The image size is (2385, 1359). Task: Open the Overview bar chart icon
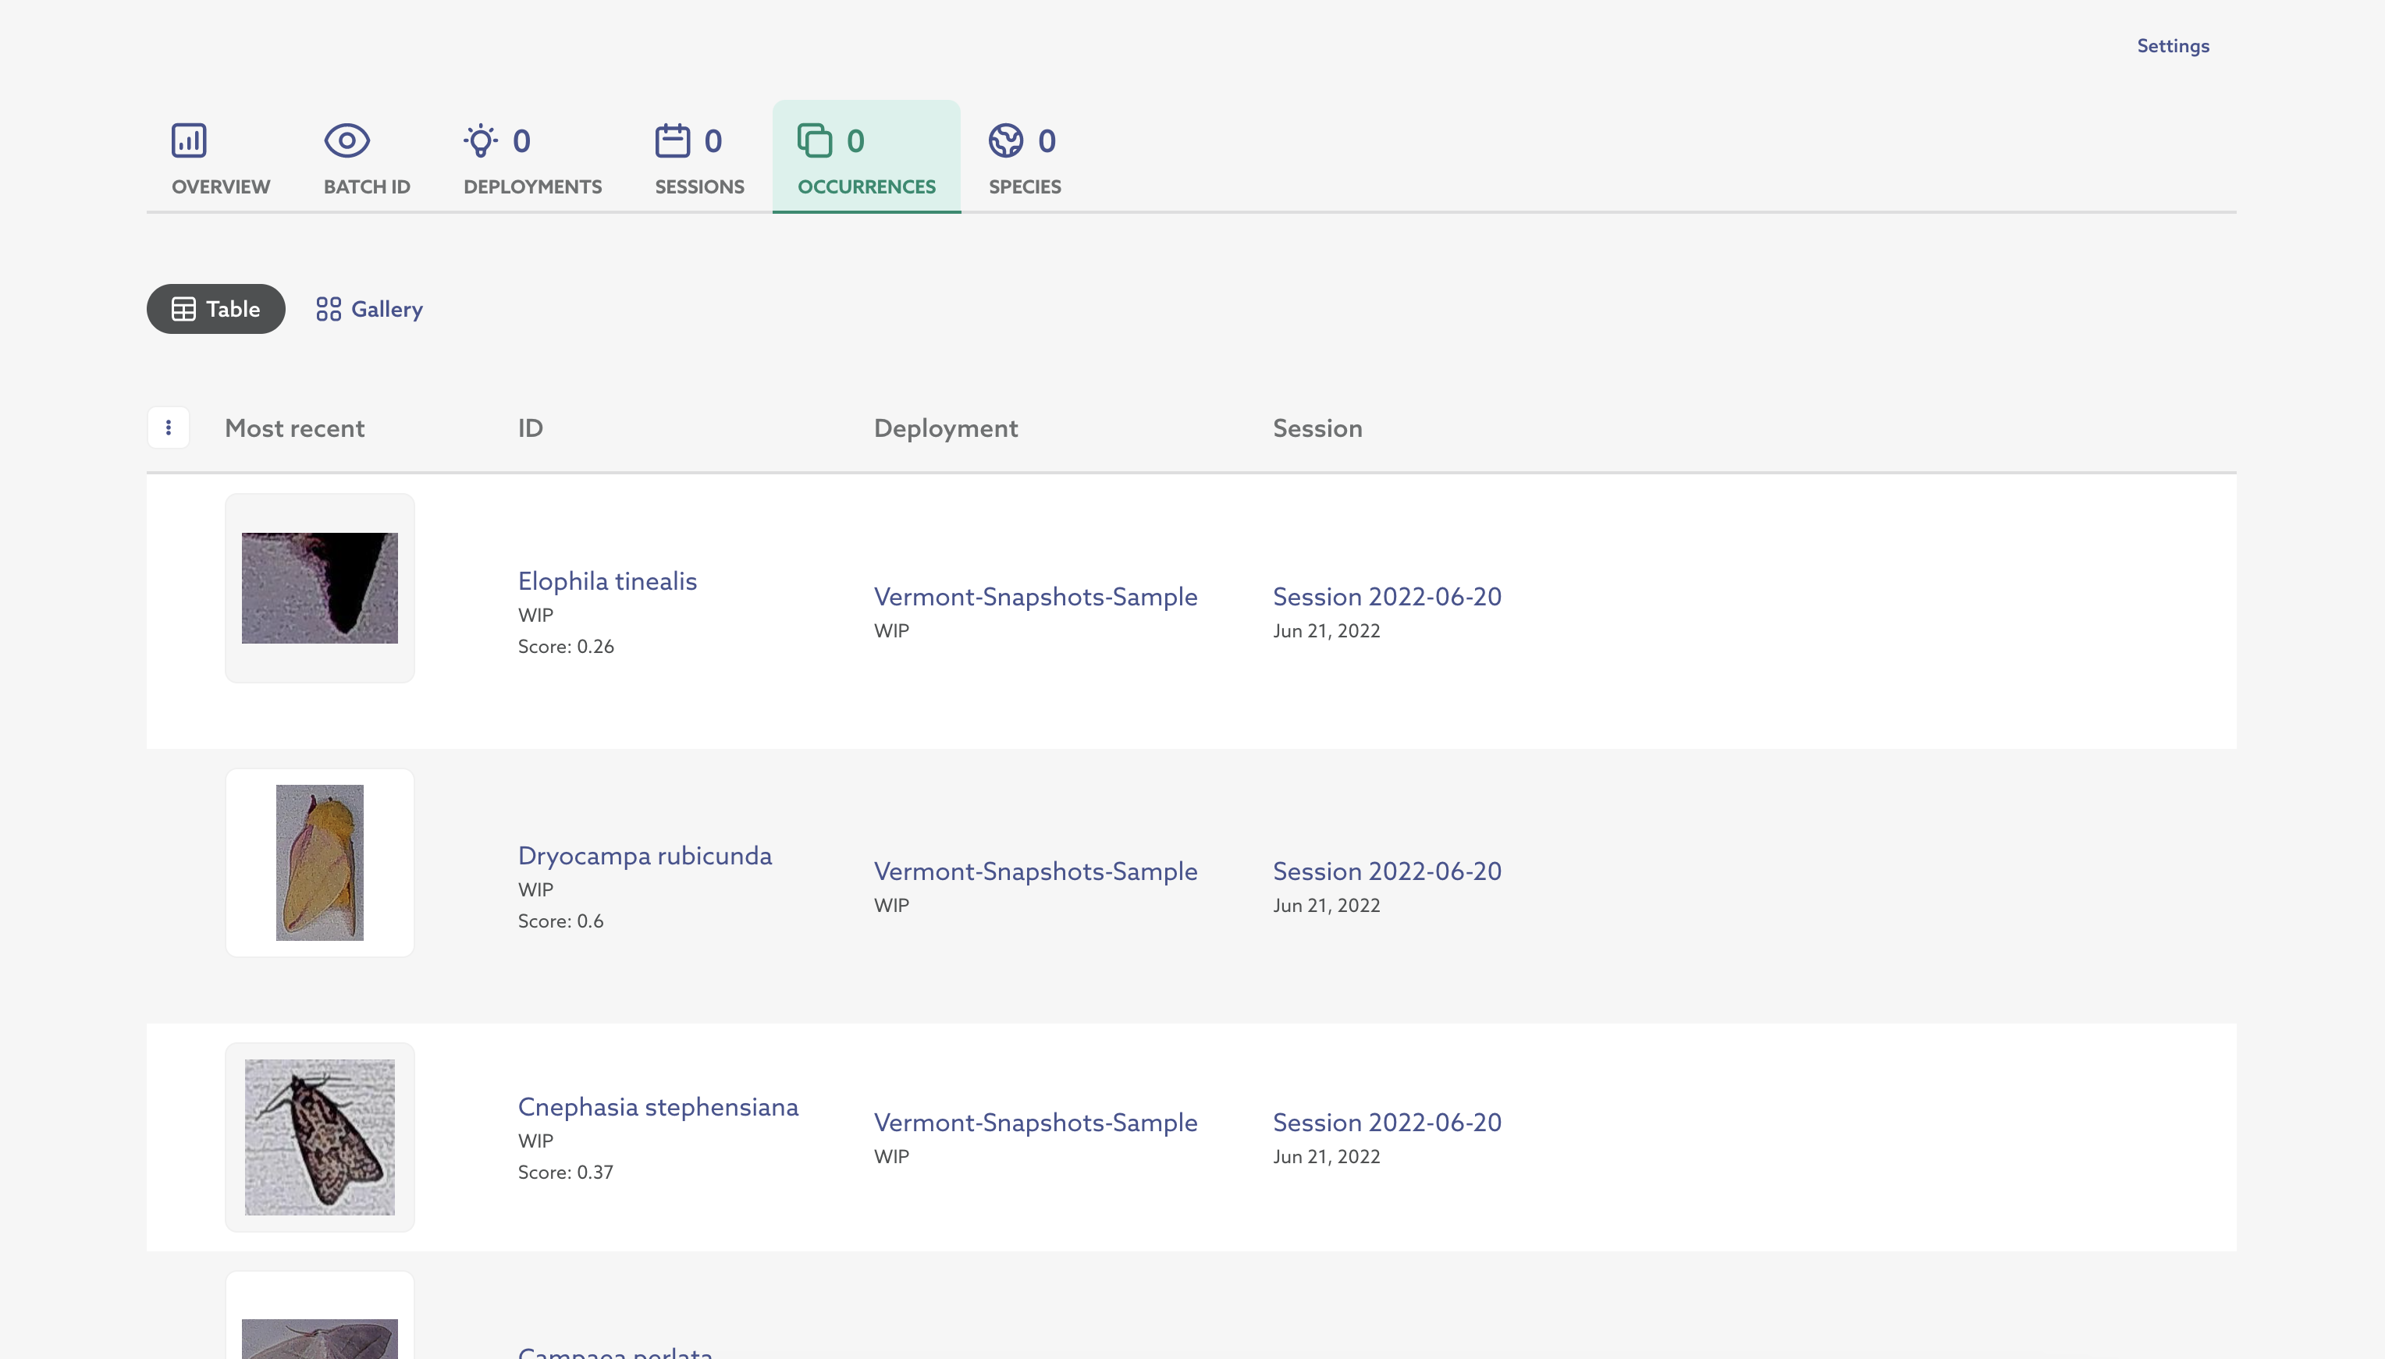click(x=189, y=141)
